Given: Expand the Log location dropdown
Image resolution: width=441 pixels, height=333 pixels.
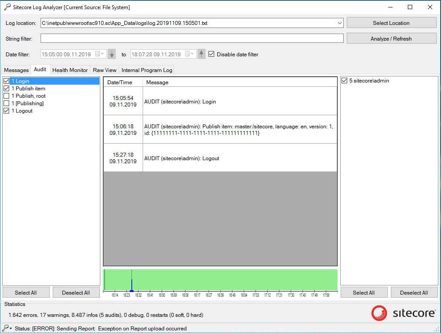Looking at the screenshot, I should tap(340, 23).
